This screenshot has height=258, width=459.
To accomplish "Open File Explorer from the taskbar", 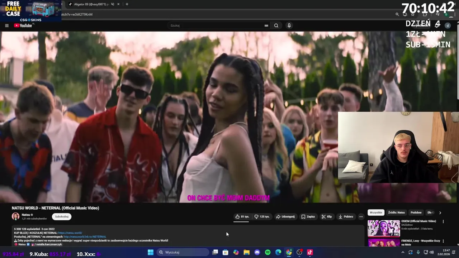I will pyautogui.click(x=247, y=252).
